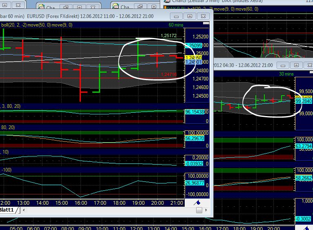Screen dimensions: 313x230
Task: Click the 56,29670 indicator value
Action: (195, 138)
